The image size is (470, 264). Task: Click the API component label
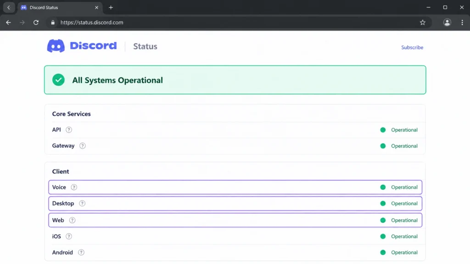click(x=56, y=130)
